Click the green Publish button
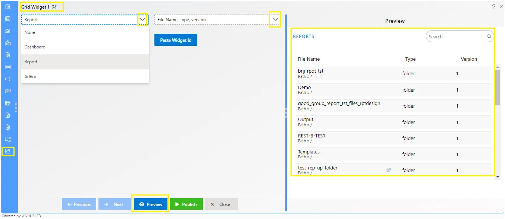The width and height of the screenshot is (505, 219). pos(186,204)
